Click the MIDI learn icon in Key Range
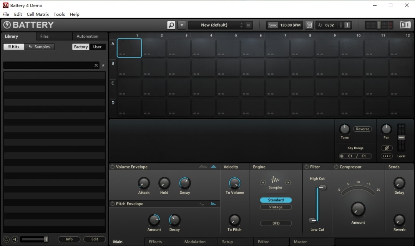The image size is (415, 246). (342, 156)
